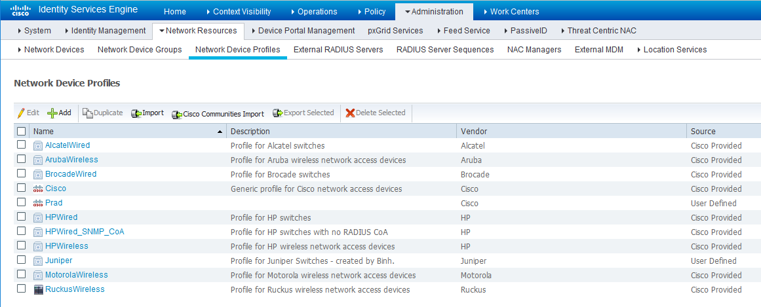Click the Vendor column header
761x307 pixels.
pos(475,131)
